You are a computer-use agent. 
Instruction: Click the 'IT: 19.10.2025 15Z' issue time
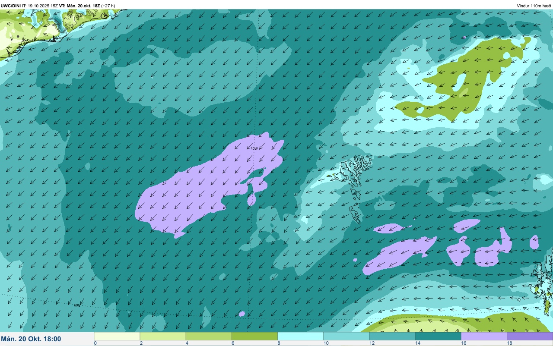(x=40, y=6)
